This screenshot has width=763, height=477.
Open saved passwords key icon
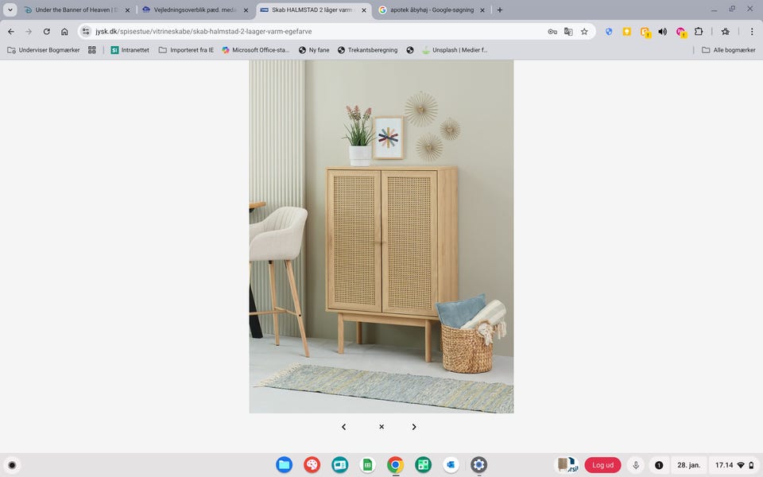pyautogui.click(x=552, y=32)
